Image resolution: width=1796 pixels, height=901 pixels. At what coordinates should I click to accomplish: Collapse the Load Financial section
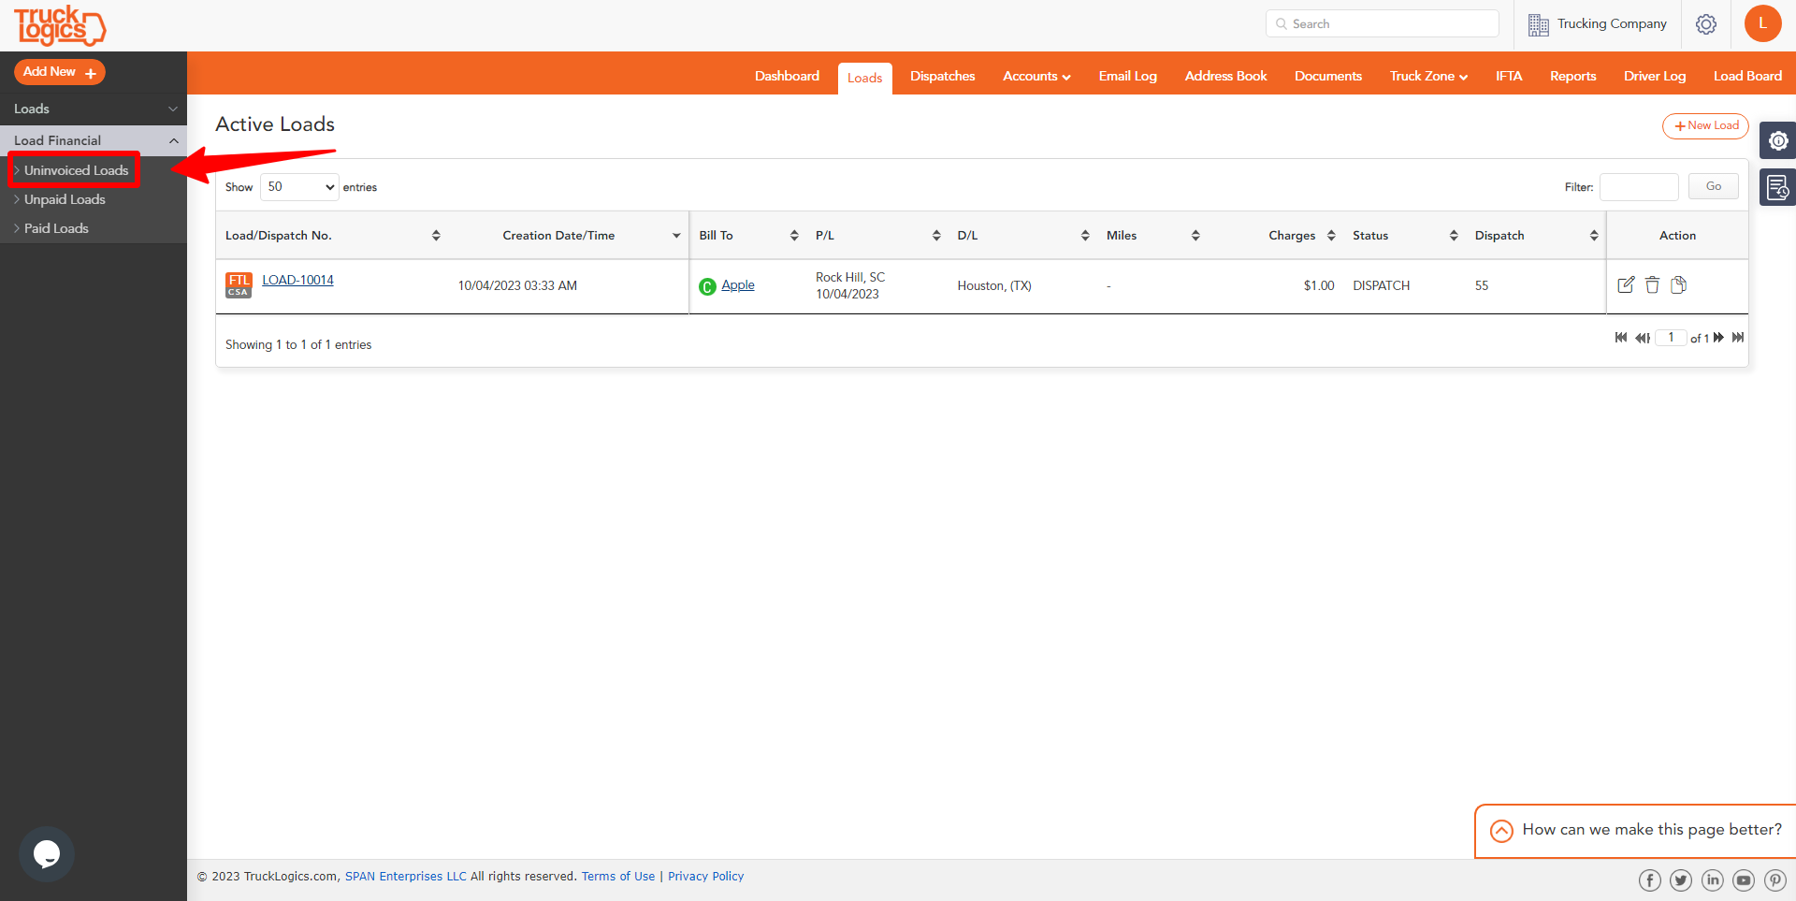[173, 140]
